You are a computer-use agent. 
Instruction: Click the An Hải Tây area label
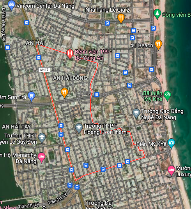(16, 127)
